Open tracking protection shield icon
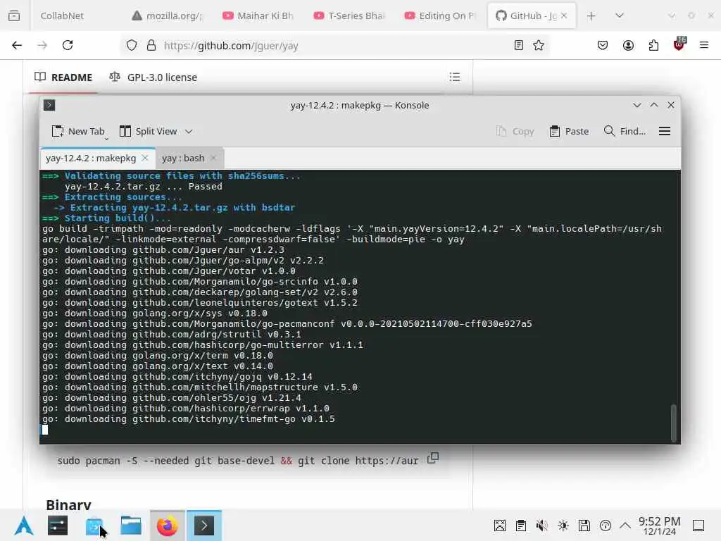The image size is (721, 541). click(x=132, y=46)
